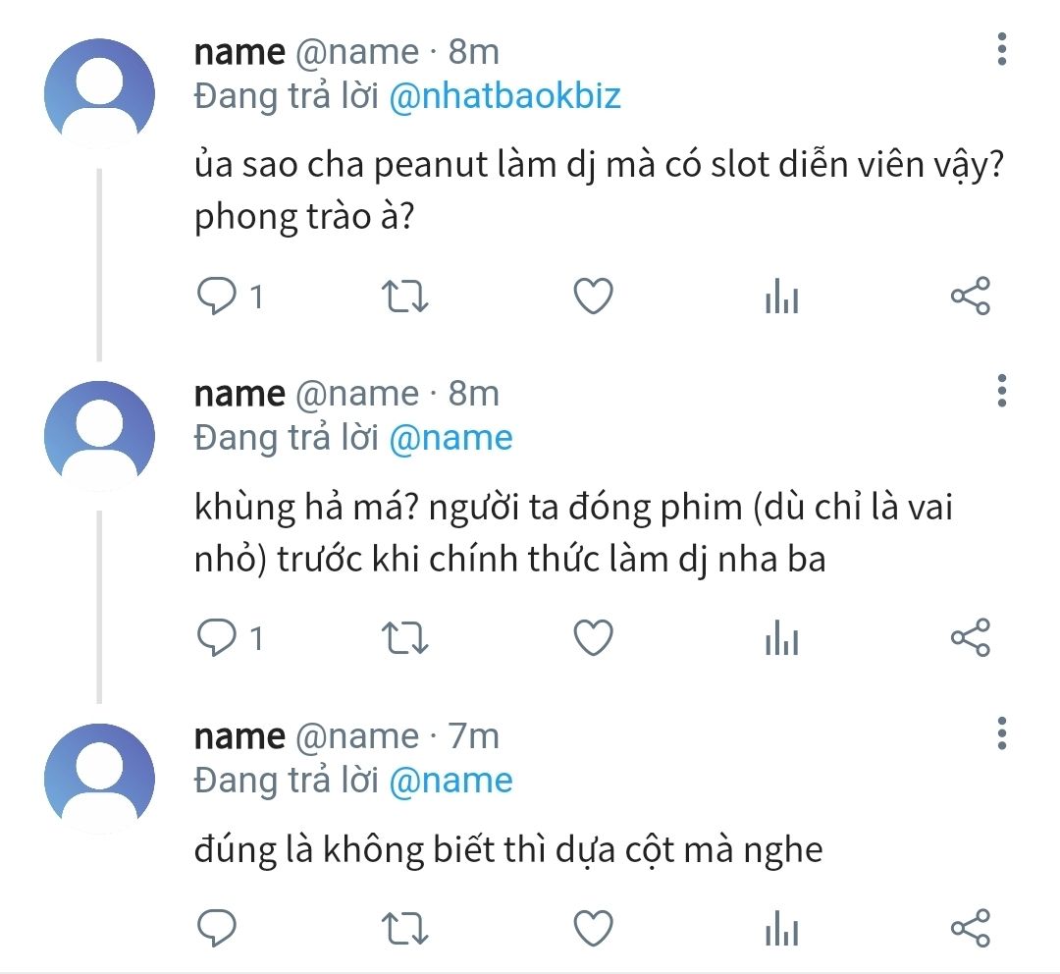Like the 'khùng hả má' tweet
The width and height of the screenshot is (1060, 974).
593,639
